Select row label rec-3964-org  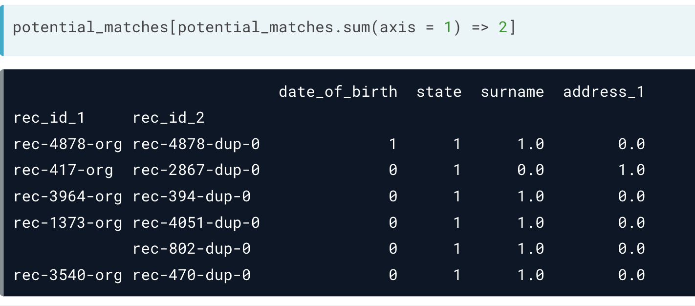pos(67,197)
